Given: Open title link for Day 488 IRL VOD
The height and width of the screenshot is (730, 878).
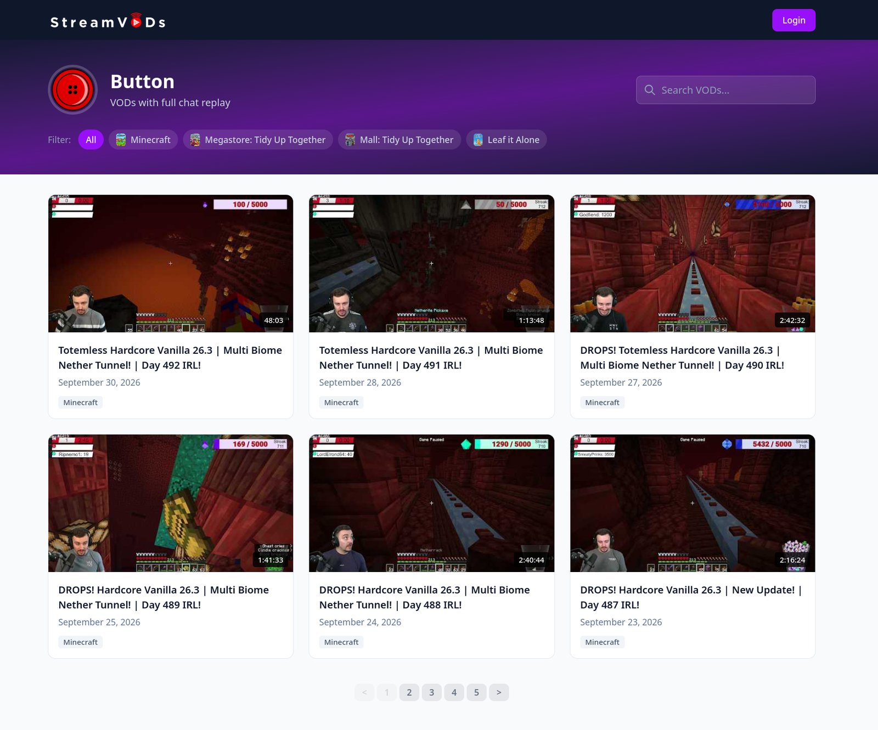Looking at the screenshot, I should [424, 597].
